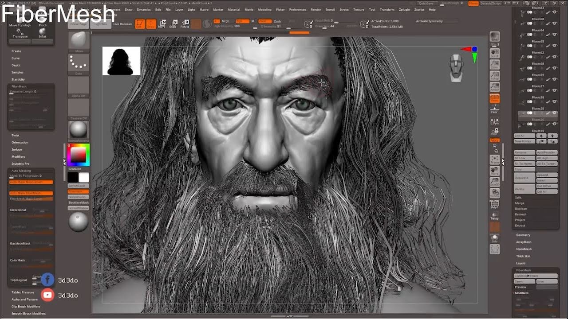Toggle Auto Mask FiberMesh option
The width and height of the screenshot is (568, 319).
(31, 193)
